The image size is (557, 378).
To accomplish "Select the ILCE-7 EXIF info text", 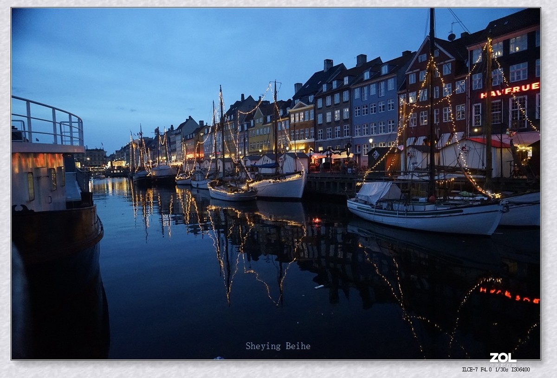I will (495, 370).
